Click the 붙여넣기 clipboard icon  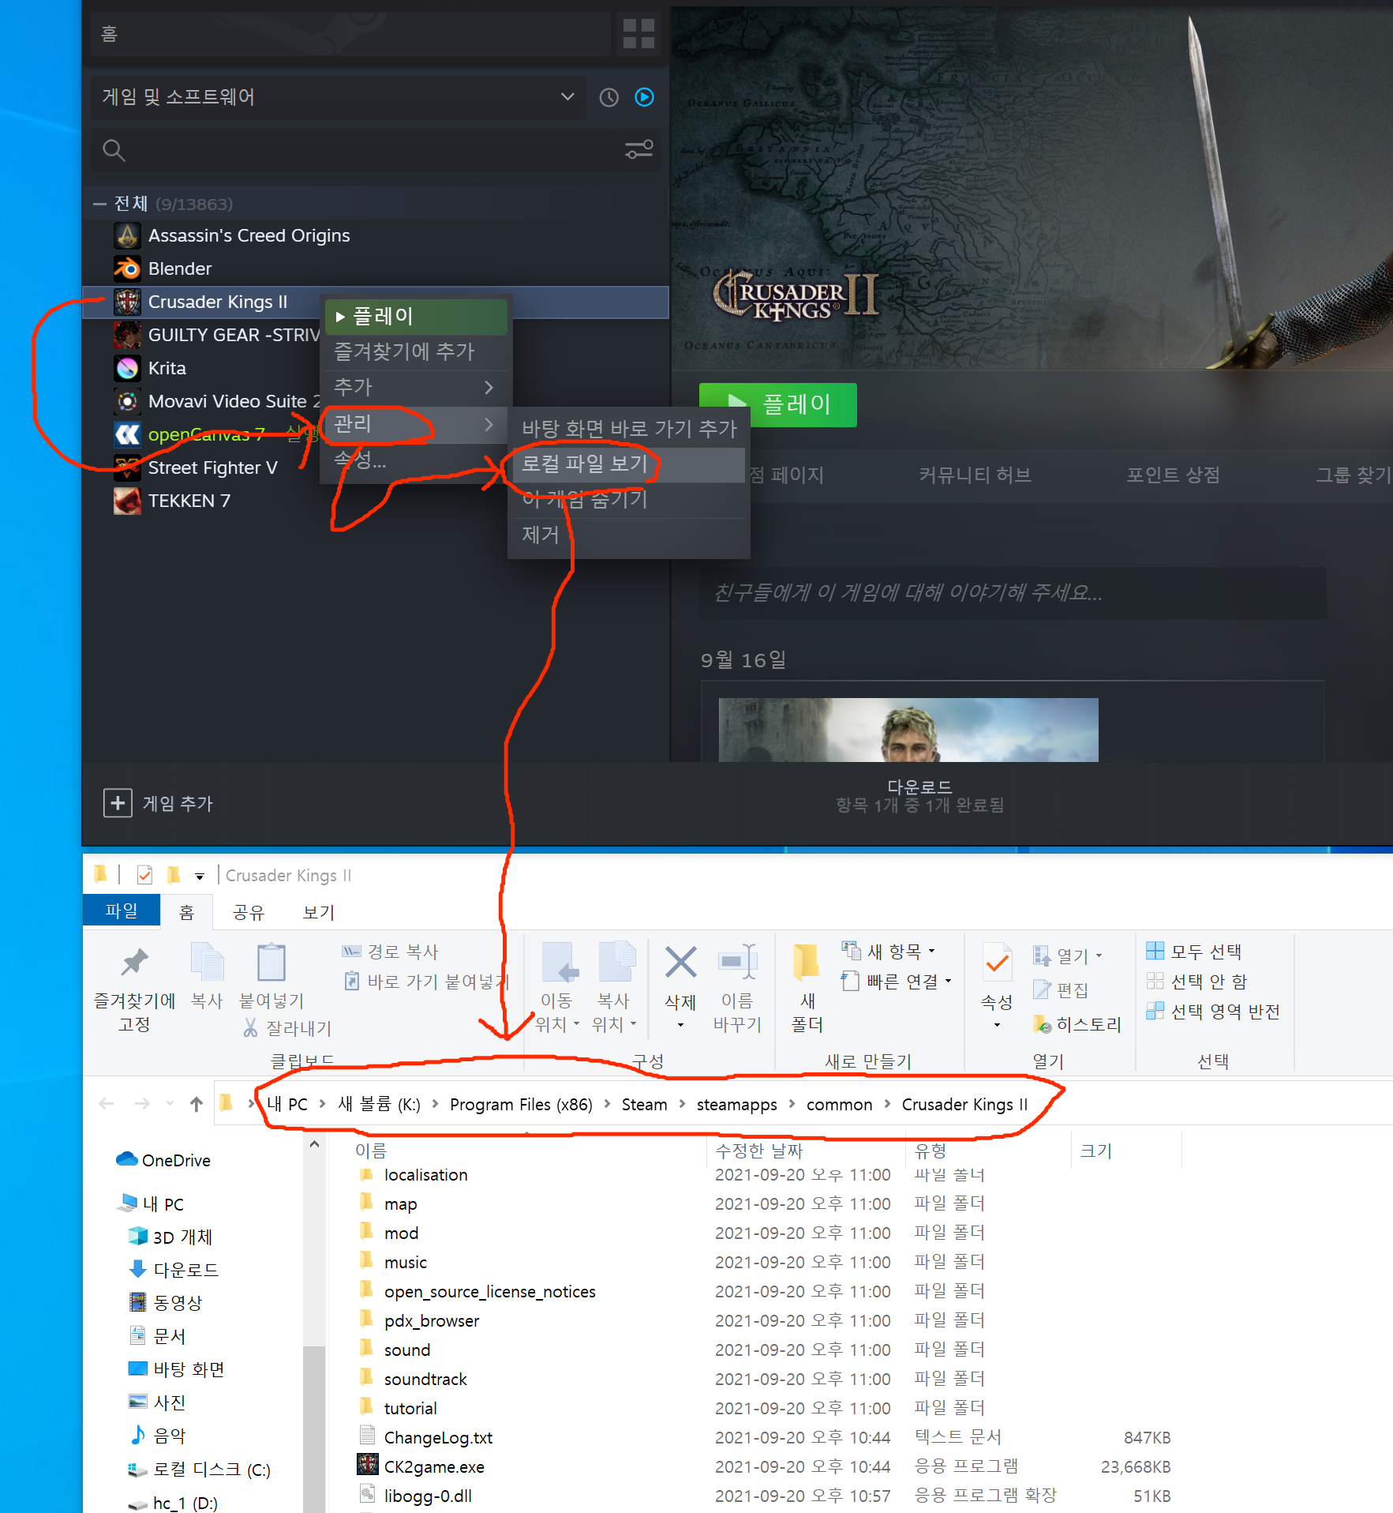[271, 963]
